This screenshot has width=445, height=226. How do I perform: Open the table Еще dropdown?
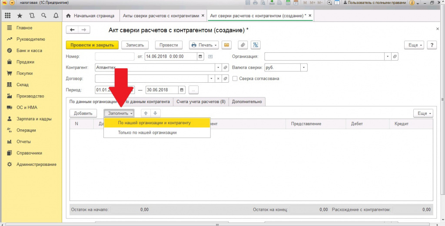tap(423, 113)
